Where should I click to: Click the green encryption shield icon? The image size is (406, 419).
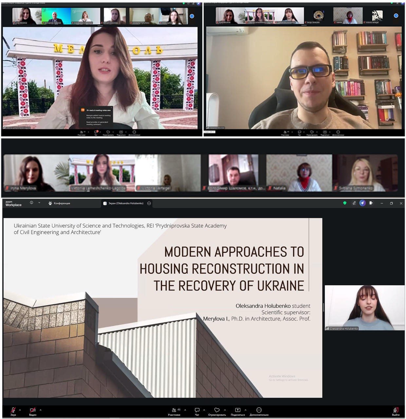pos(345,203)
